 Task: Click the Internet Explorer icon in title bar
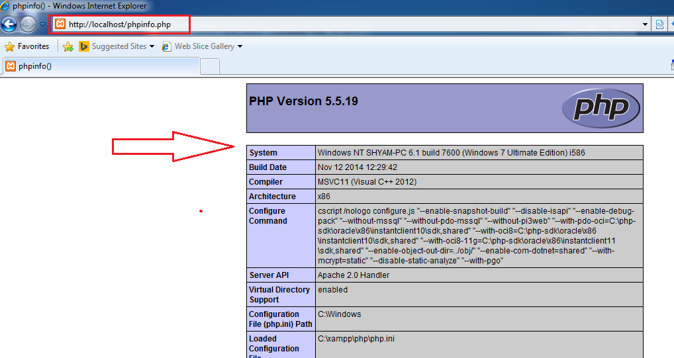5,5
